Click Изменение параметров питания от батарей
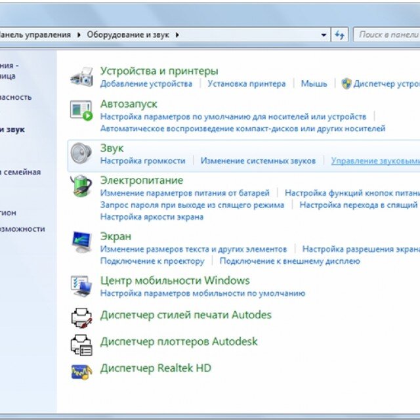This screenshot has height=420, width=420. pyautogui.click(x=185, y=193)
